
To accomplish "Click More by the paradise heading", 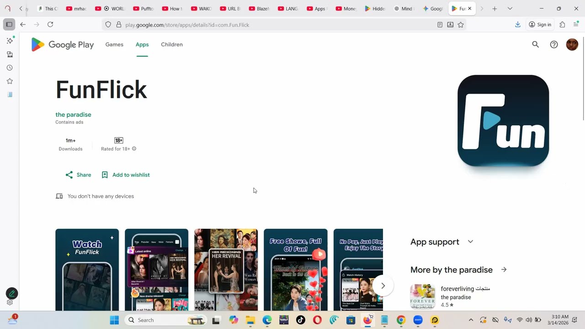I will coord(452,270).
